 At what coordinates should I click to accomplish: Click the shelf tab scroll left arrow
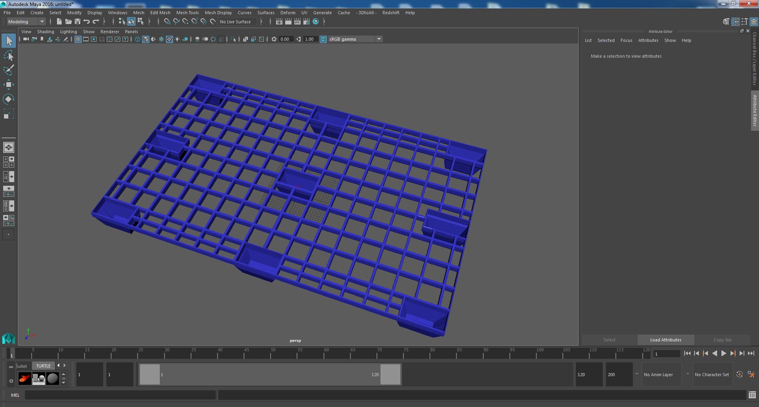(59, 366)
